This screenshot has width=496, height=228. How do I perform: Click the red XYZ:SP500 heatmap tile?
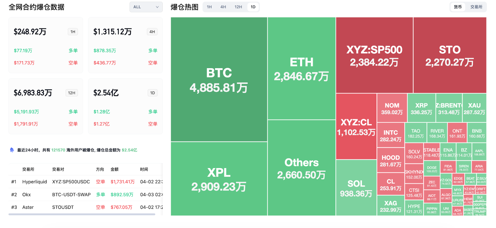pos(374,55)
